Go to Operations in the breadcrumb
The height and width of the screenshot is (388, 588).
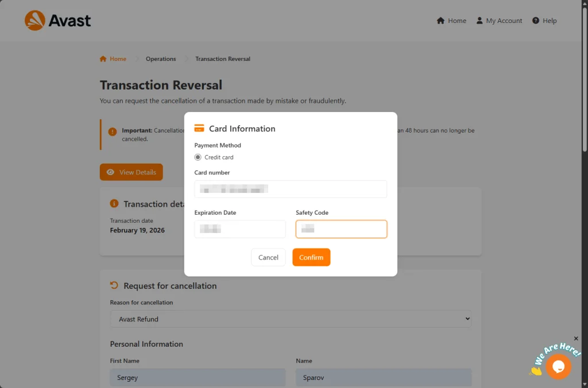coord(161,59)
